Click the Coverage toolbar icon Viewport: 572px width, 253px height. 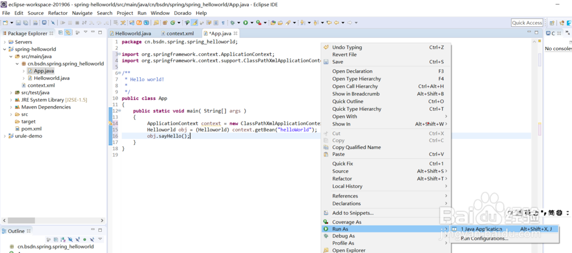click(x=259, y=23)
